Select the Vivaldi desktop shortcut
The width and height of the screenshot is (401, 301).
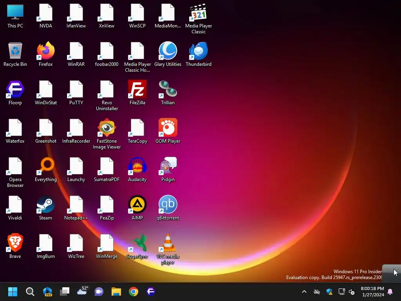tap(15, 208)
